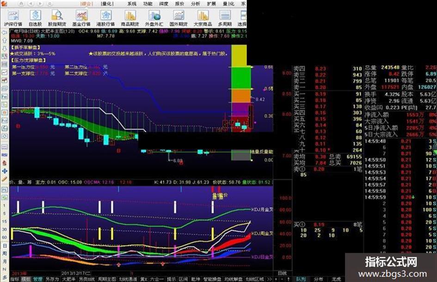Open the 功能 menu
The height and width of the screenshot is (282, 437).
tap(148, 4)
